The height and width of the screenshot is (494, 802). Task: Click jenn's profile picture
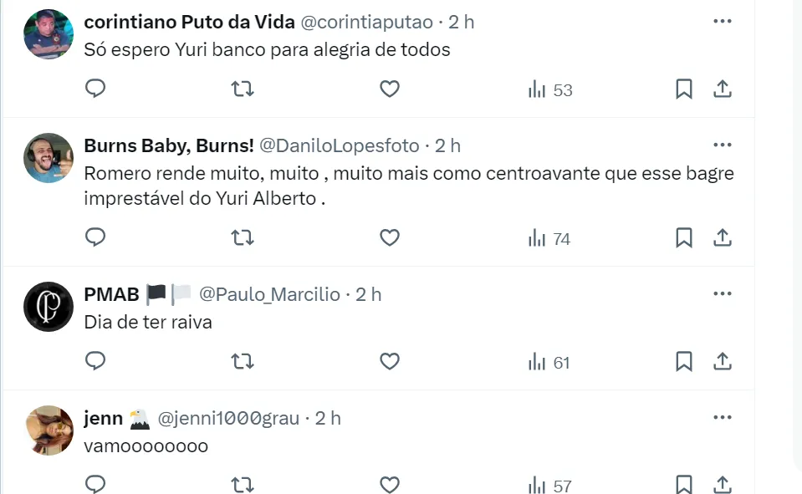49,430
